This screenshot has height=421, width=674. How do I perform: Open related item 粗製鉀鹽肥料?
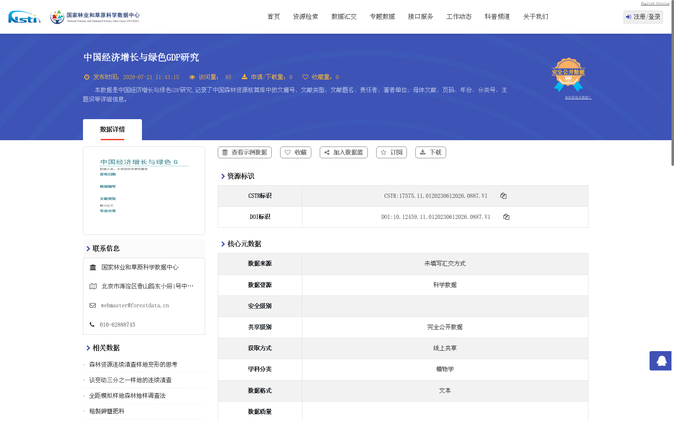tap(107, 411)
